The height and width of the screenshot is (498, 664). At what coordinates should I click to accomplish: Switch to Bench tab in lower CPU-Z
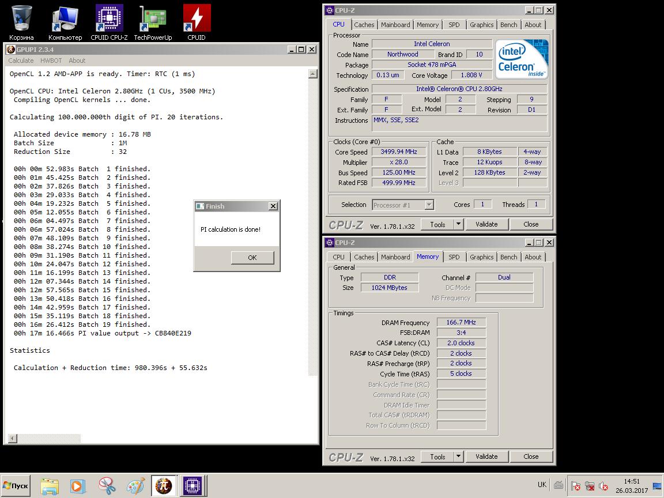click(x=508, y=257)
